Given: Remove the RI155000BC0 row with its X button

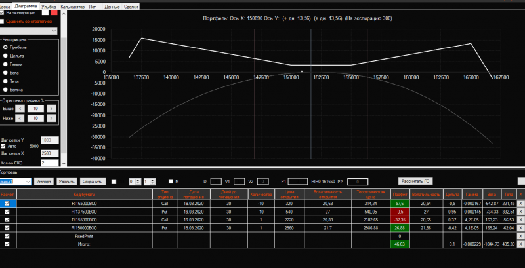Looking at the screenshot, I should click(x=520, y=220).
